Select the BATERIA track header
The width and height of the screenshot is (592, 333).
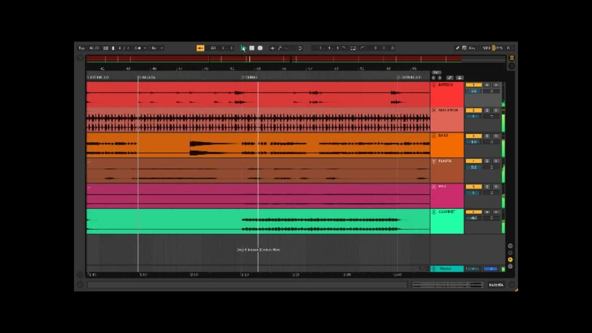[447, 95]
